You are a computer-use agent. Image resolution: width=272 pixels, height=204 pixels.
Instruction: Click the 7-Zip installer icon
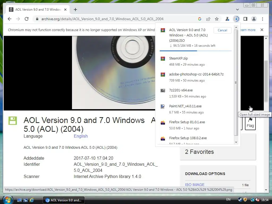click(x=163, y=91)
